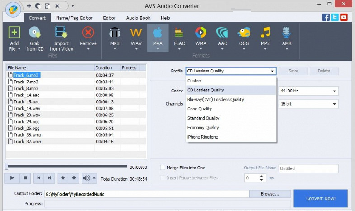
Task: Choose Blu-Ray(DVD) Lossless Quality option
Action: pyautogui.click(x=231, y=100)
